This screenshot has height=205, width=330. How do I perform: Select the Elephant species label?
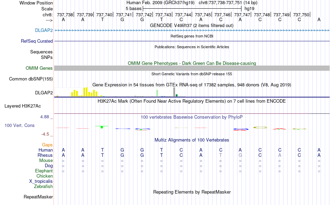[x=44, y=171]
